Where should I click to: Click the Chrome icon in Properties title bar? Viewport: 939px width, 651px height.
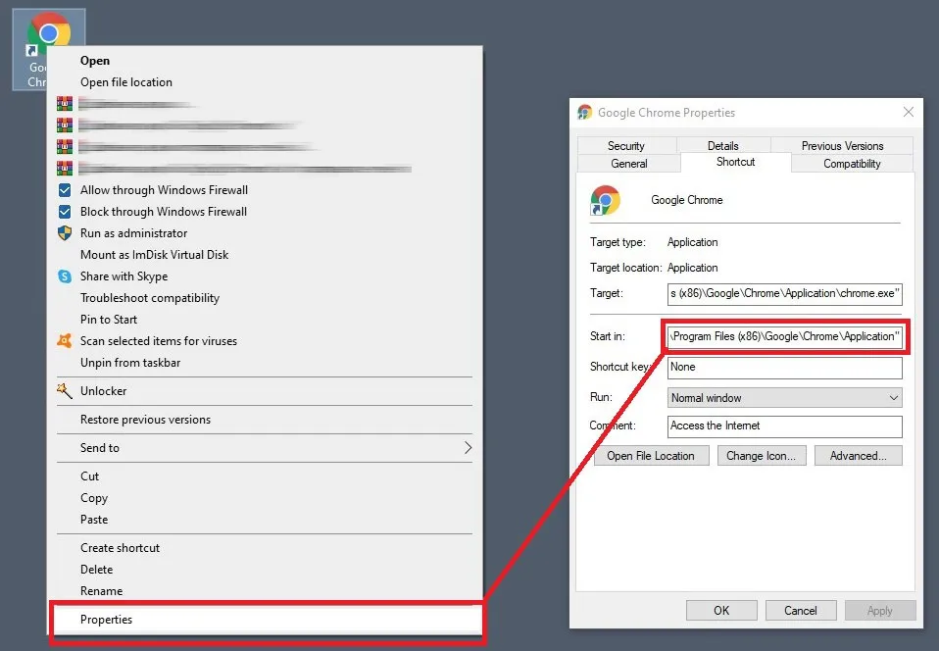pyautogui.click(x=584, y=113)
